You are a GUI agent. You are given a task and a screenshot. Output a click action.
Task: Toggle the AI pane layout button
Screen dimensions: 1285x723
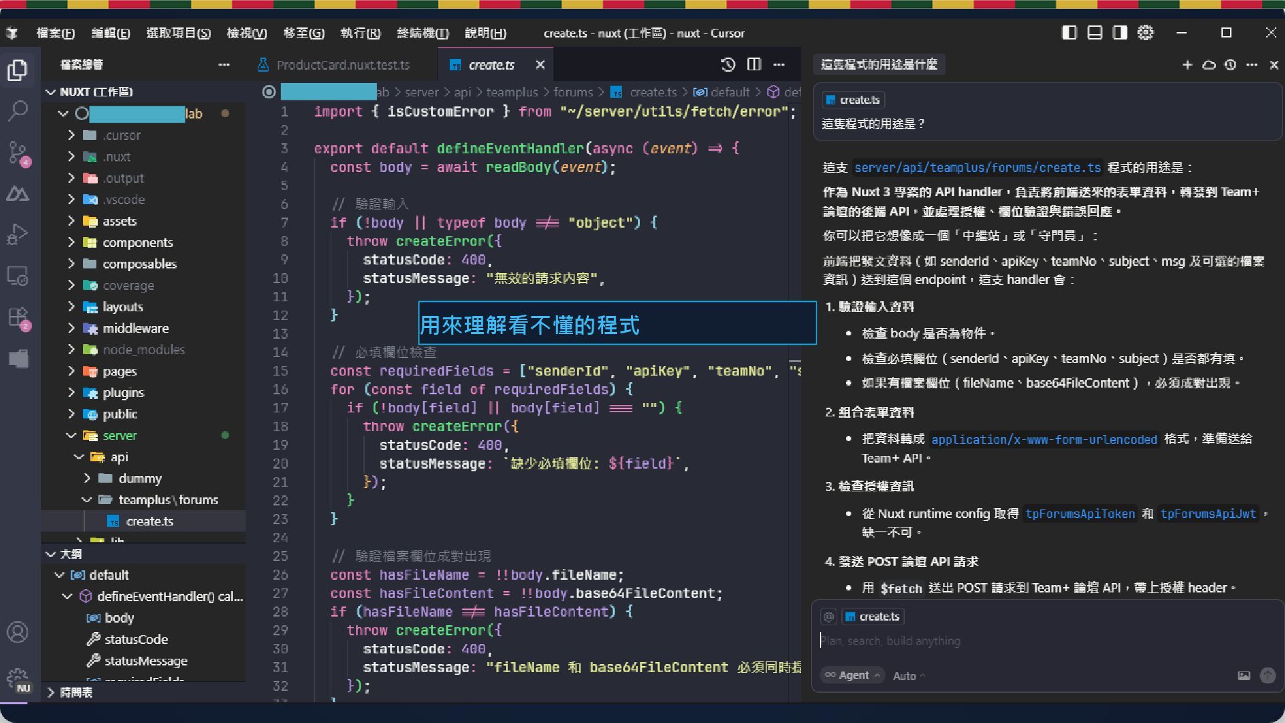1120,33
